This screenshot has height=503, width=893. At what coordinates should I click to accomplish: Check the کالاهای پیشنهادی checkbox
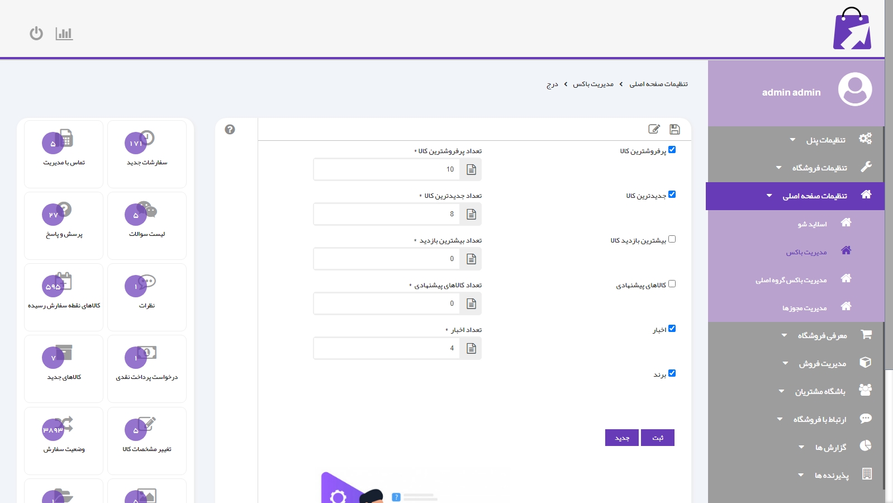tap(672, 284)
